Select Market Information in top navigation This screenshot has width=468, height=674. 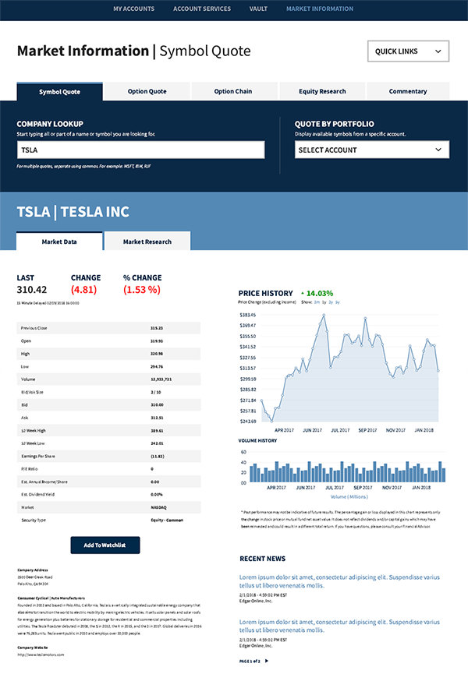[320, 9]
